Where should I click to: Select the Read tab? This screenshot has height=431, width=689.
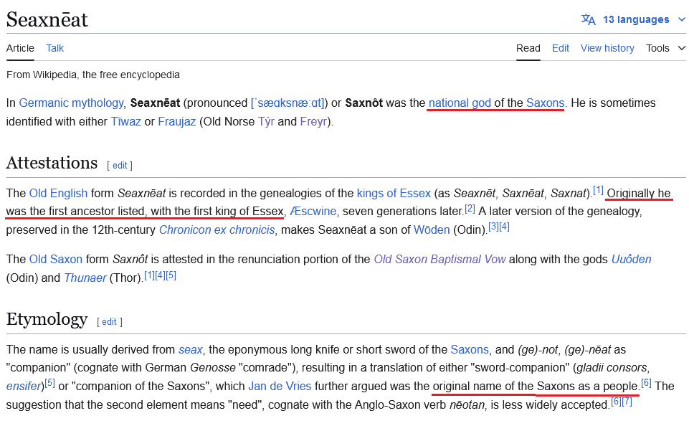coord(528,48)
